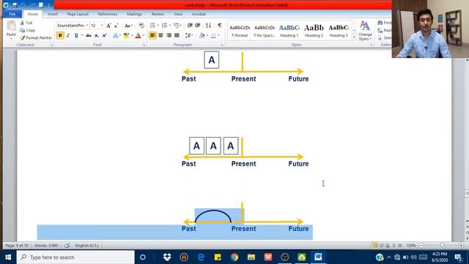Open Paragraph dialog launcher

pos(222,45)
